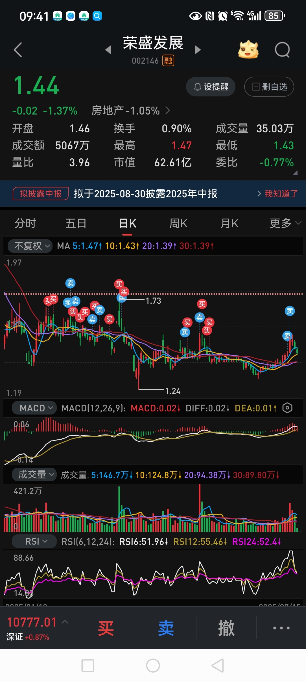Tap the DEA:0.01 reading

(x=256, y=408)
